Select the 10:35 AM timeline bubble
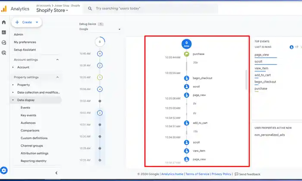The width and height of the screenshot is (302, 181). coord(100,77)
